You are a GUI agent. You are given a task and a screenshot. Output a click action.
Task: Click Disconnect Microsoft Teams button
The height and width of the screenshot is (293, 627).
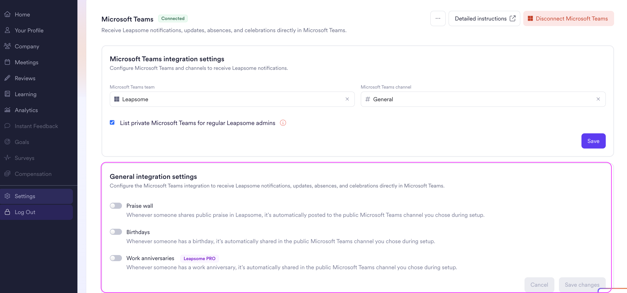tap(568, 18)
